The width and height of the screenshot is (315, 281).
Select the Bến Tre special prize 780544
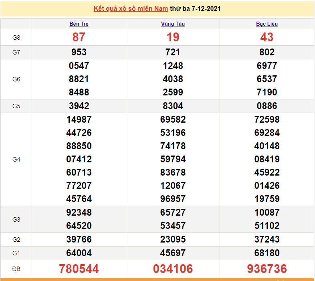pos(79,269)
